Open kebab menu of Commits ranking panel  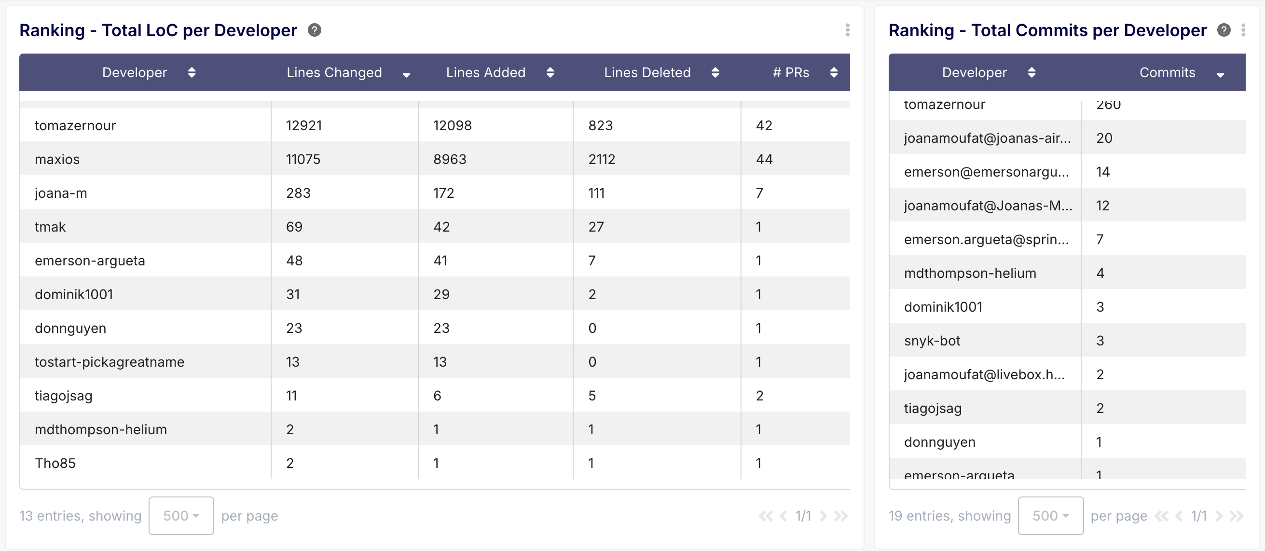coord(1243,30)
